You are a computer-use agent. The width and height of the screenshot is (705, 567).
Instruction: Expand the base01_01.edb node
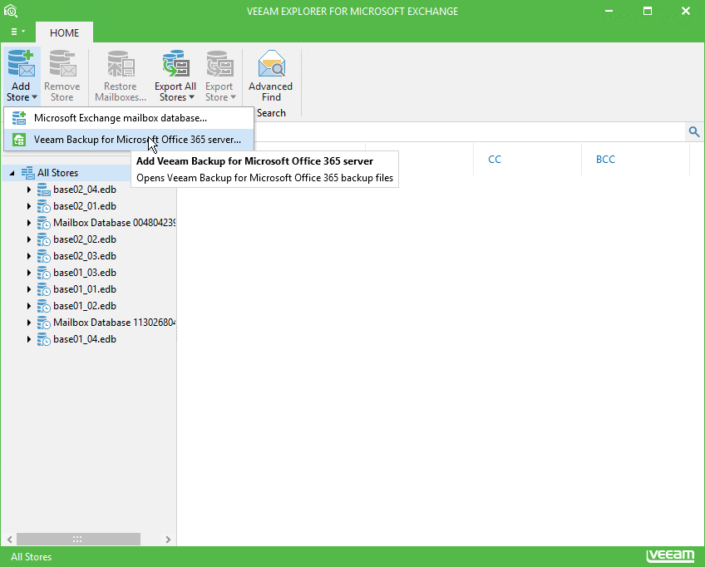[x=29, y=289]
